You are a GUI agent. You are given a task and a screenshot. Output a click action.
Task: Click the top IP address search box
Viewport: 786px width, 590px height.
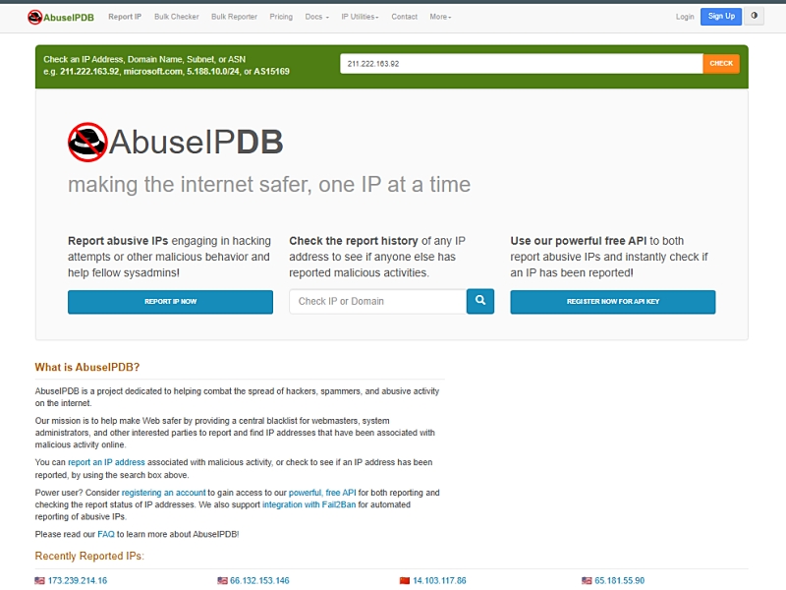point(521,63)
